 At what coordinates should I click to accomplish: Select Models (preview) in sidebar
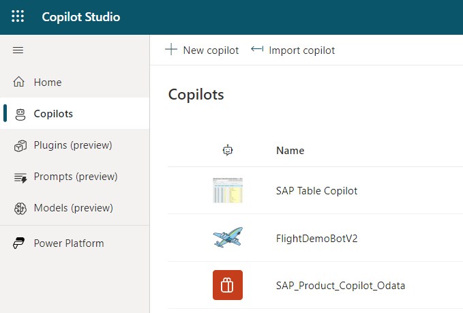(73, 208)
